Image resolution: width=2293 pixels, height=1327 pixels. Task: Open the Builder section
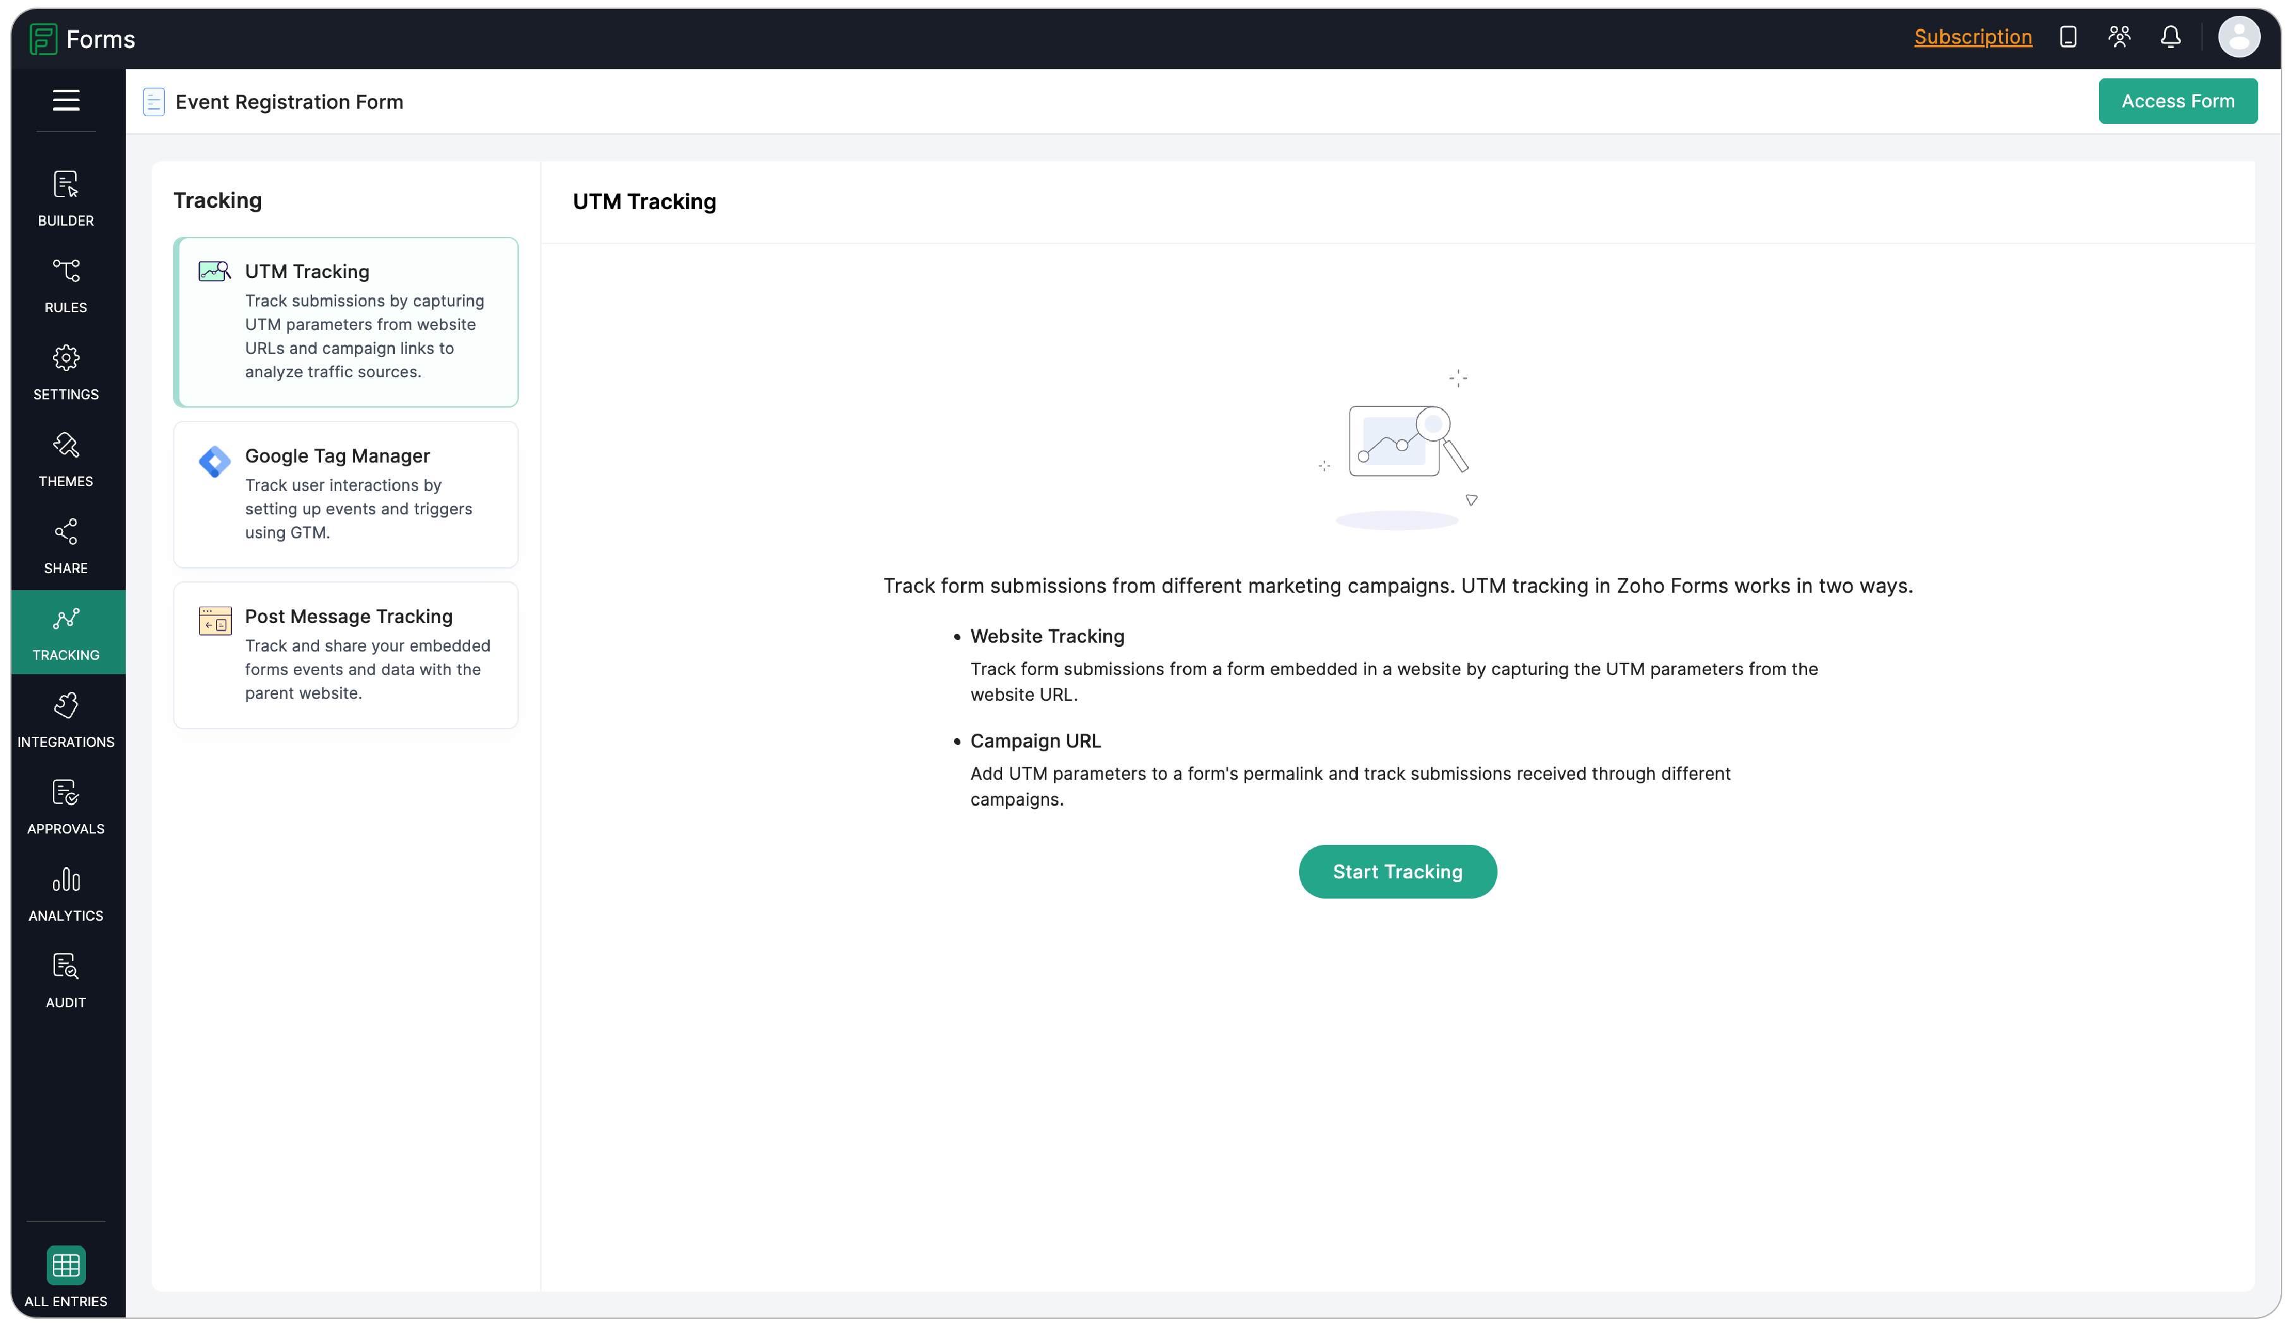click(x=66, y=198)
